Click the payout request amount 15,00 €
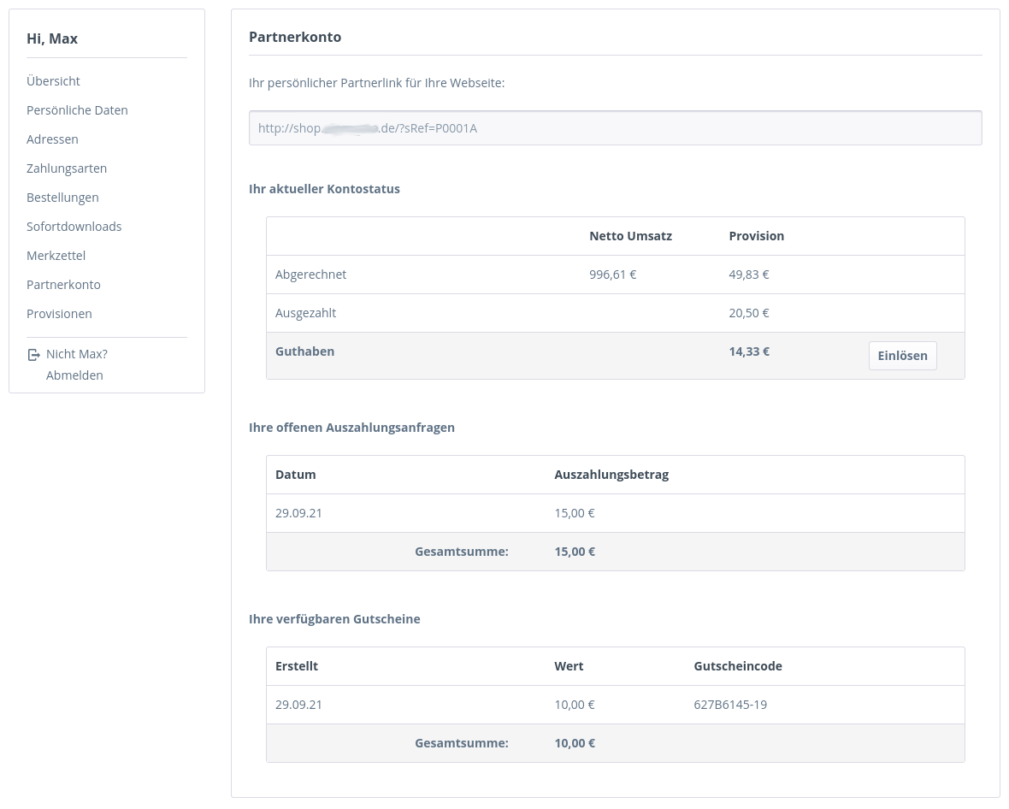 coord(575,513)
